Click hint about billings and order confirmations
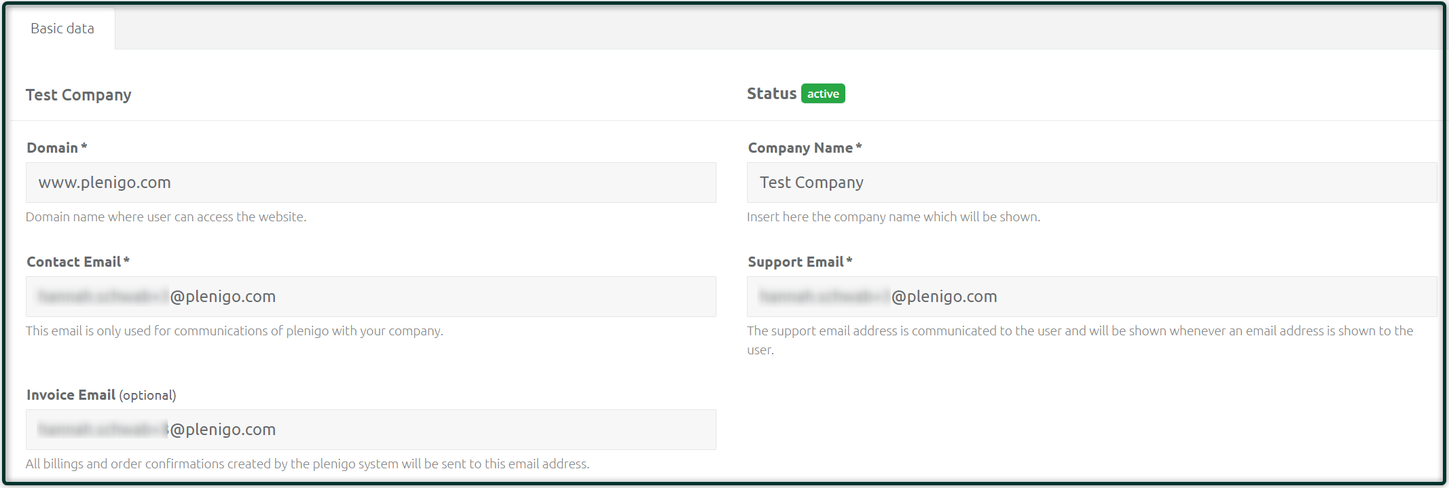The width and height of the screenshot is (1449, 488). [308, 464]
